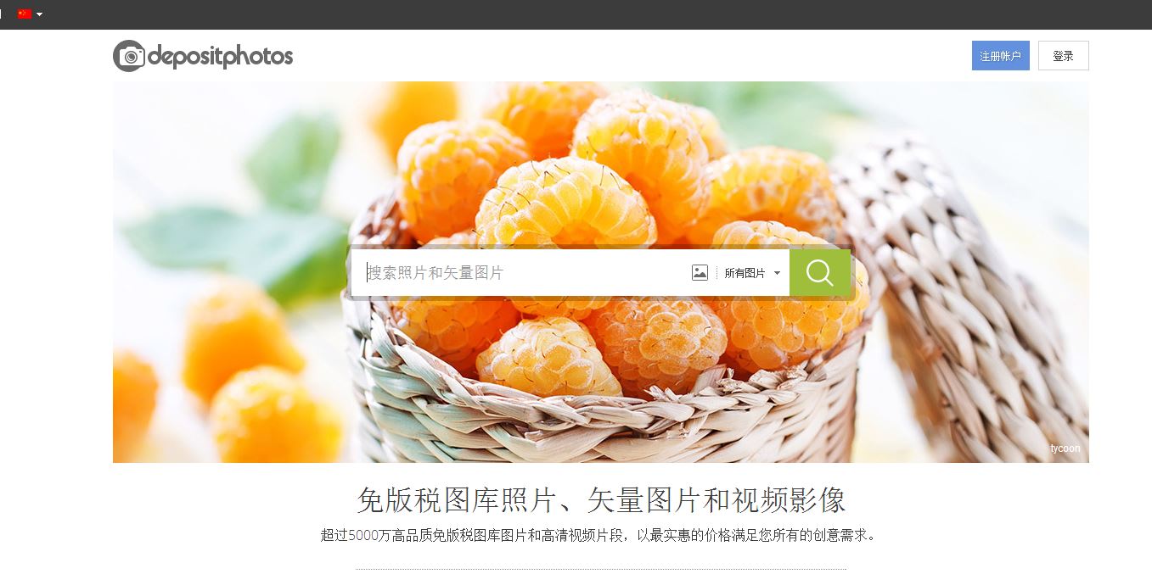The height and width of the screenshot is (574, 1152).
Task: Open the 所有图片 category dropdown
Action: pos(752,273)
